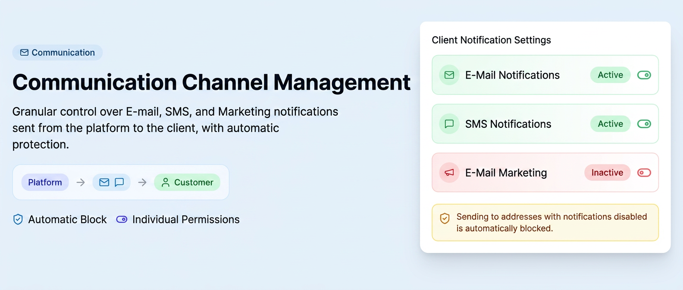683x290 pixels.
Task: Click the Customer pill
Action: coord(187,183)
